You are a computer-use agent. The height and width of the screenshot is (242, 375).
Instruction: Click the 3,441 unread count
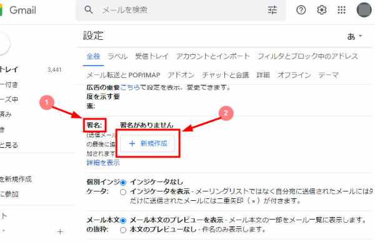pos(54,70)
